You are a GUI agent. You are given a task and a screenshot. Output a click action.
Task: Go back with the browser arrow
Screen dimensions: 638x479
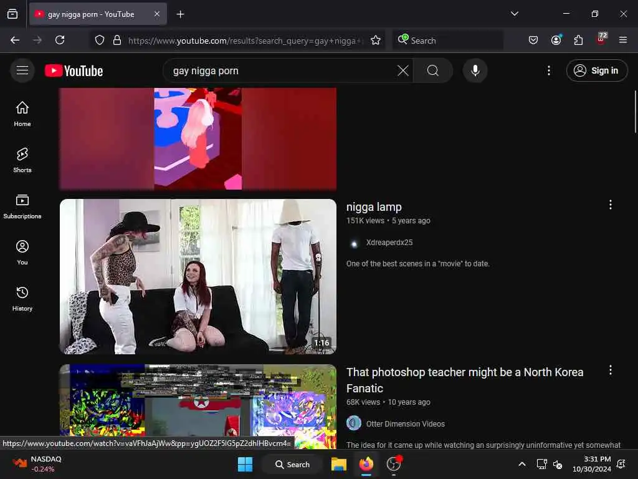pos(15,40)
